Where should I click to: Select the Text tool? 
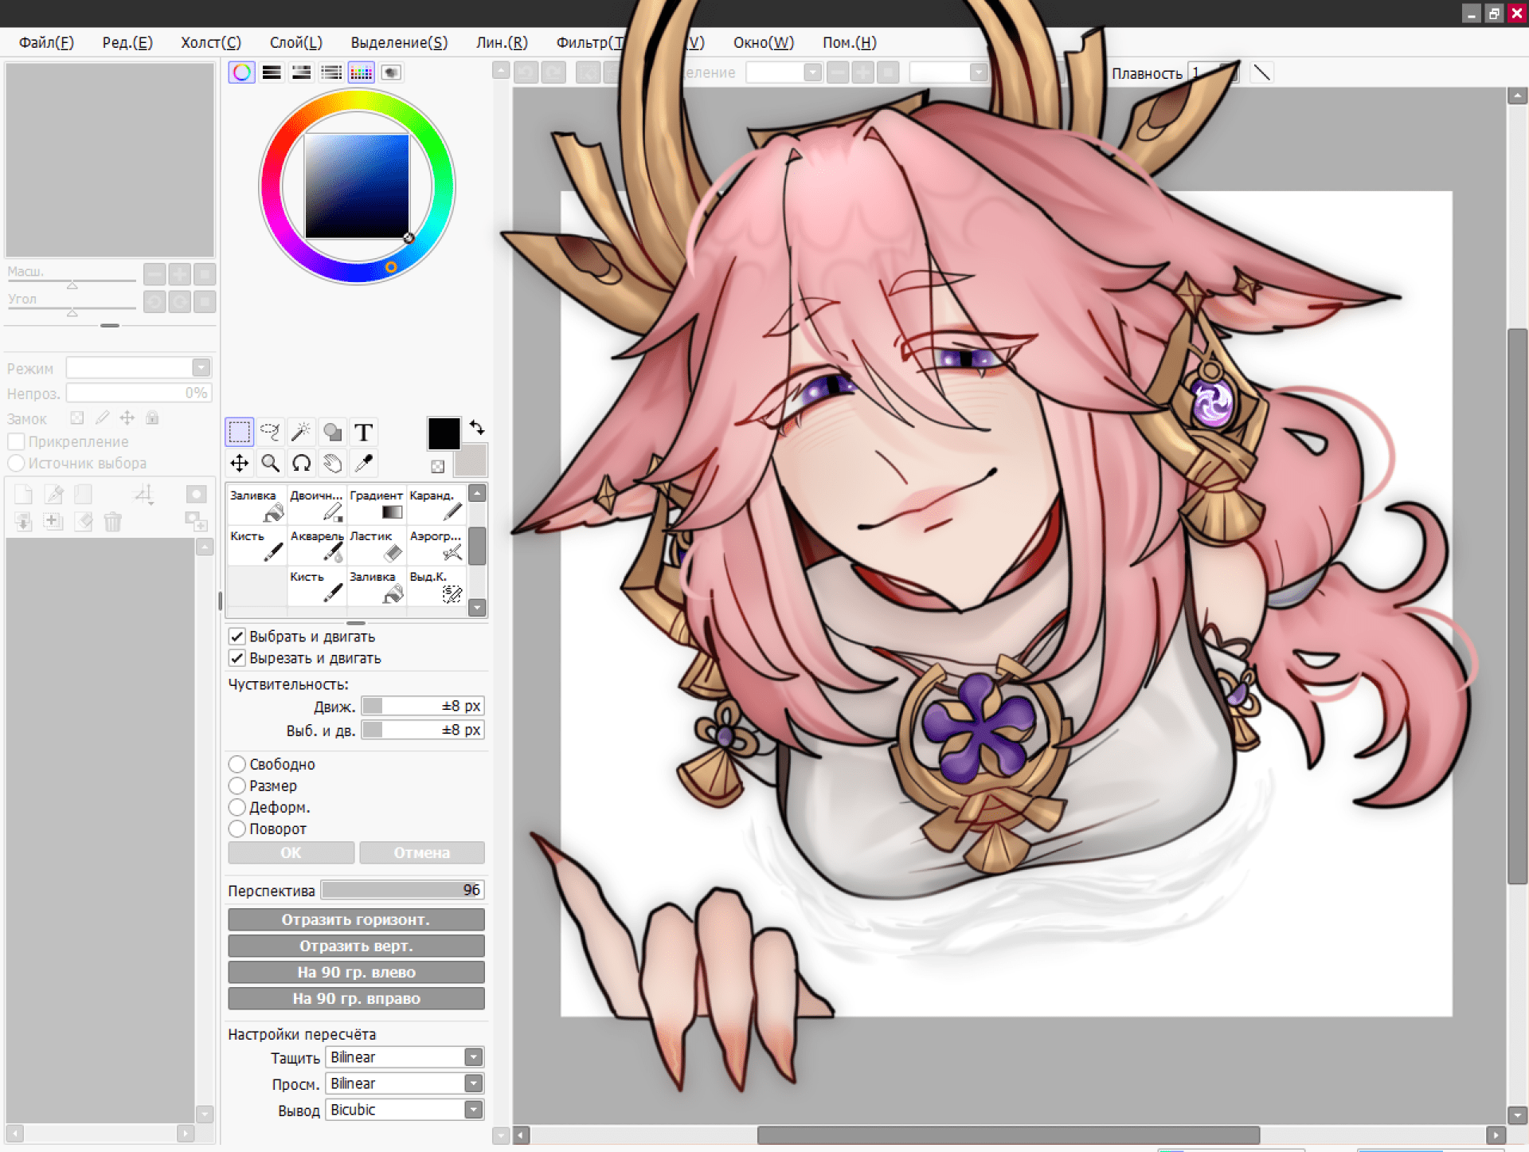coord(363,433)
